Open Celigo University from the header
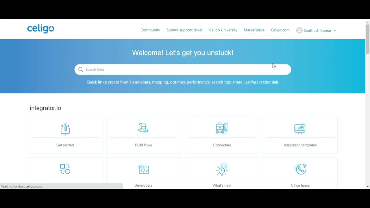 223,30
